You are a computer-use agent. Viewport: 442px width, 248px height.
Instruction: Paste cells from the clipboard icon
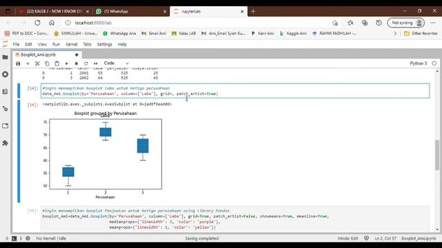tap(57, 63)
